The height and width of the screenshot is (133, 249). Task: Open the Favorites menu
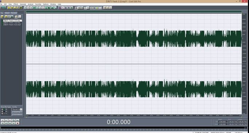38,4
